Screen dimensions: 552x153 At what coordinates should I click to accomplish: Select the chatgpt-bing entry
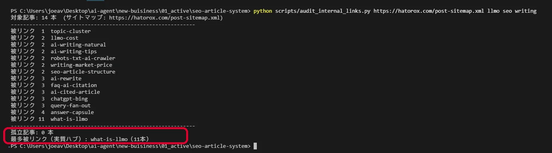point(69,99)
